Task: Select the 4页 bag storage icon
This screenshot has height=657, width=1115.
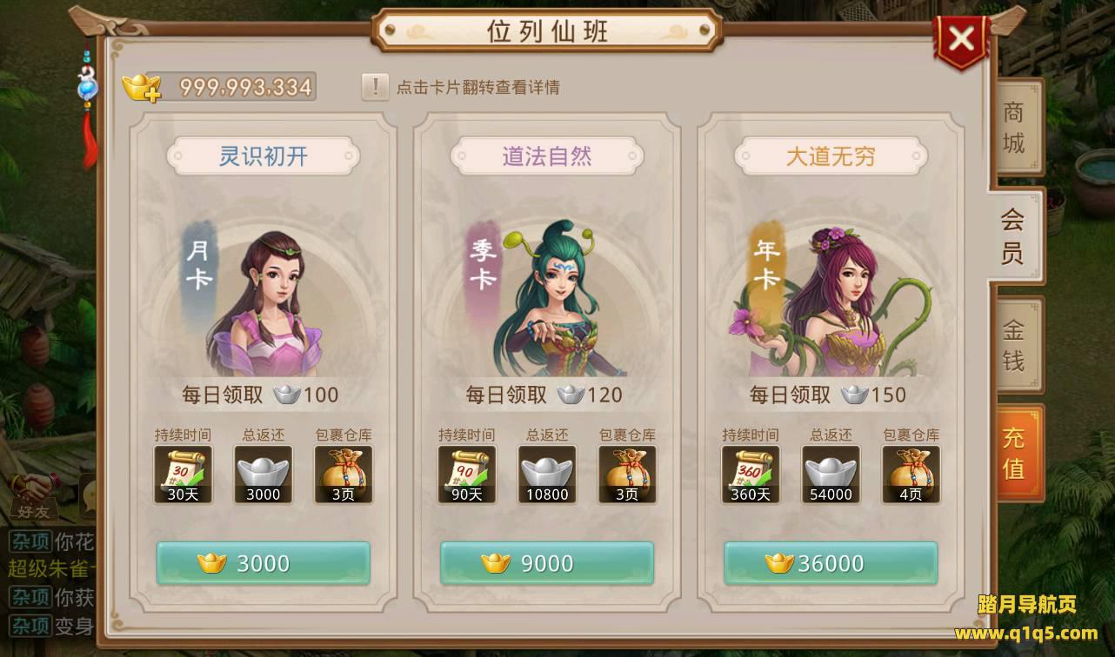Action: [x=911, y=474]
